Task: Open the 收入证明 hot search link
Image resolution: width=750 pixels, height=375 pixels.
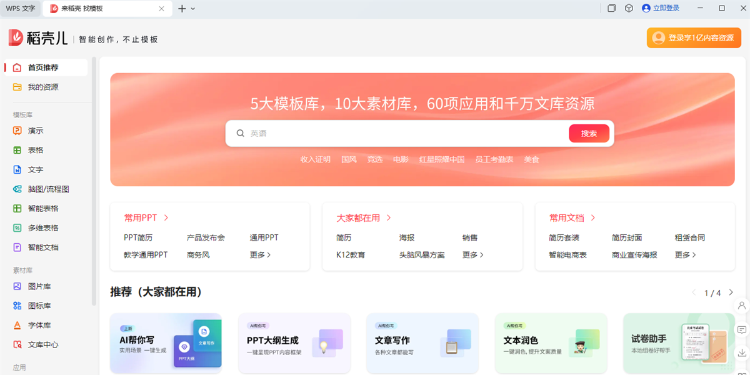Action: [x=315, y=159]
